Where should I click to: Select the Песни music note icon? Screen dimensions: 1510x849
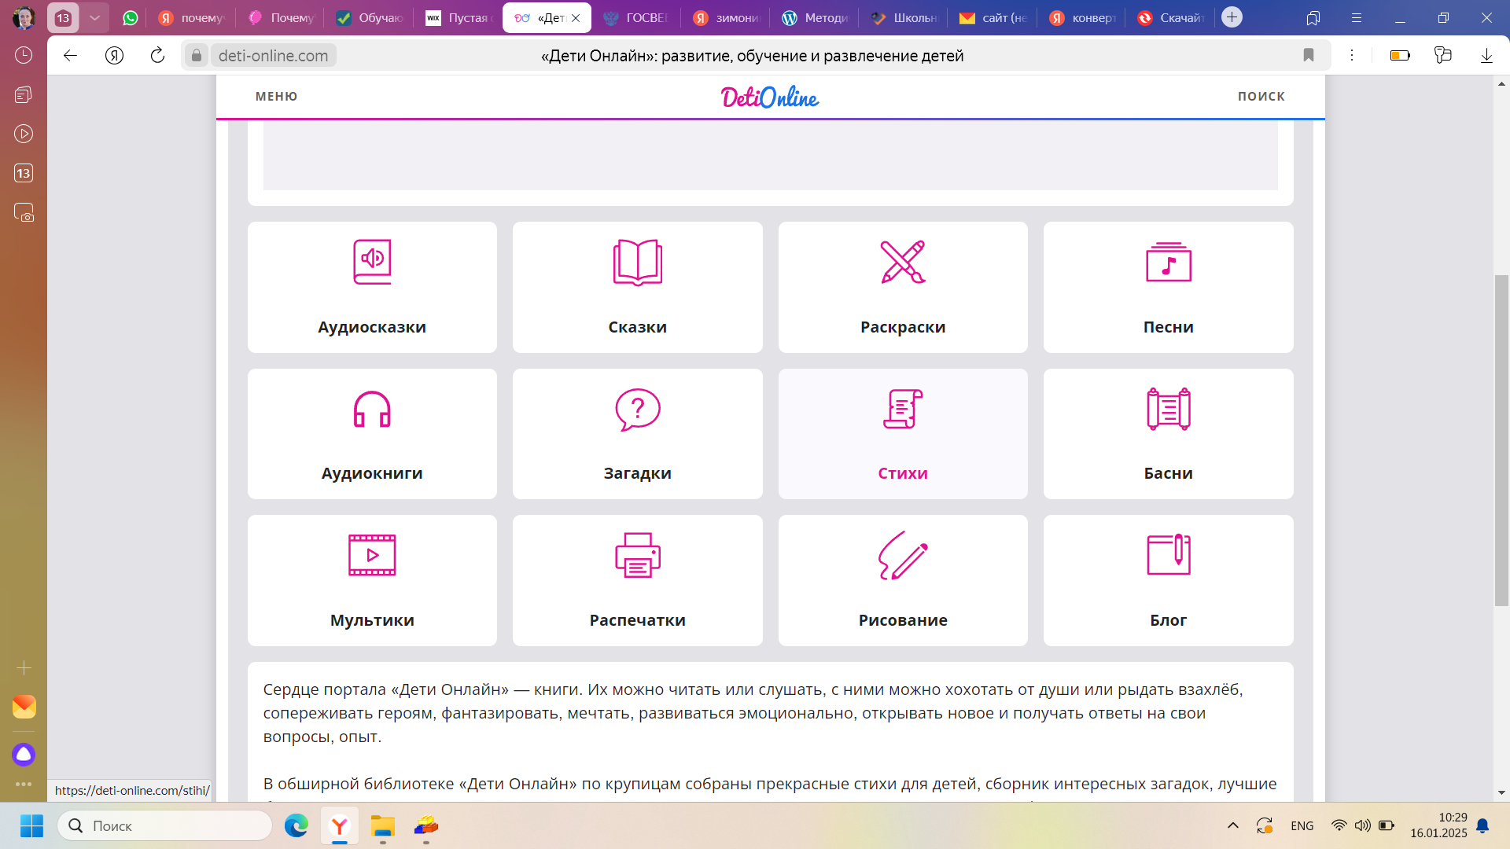pos(1168,262)
